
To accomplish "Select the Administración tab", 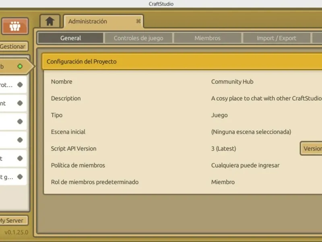I will (103, 21).
